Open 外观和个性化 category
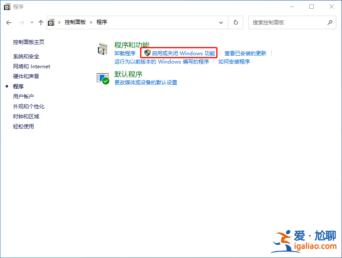 click(x=29, y=107)
